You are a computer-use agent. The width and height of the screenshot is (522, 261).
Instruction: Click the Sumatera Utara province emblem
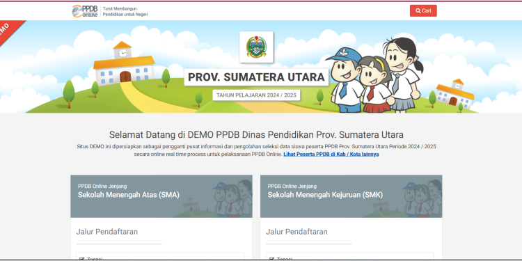(x=256, y=47)
